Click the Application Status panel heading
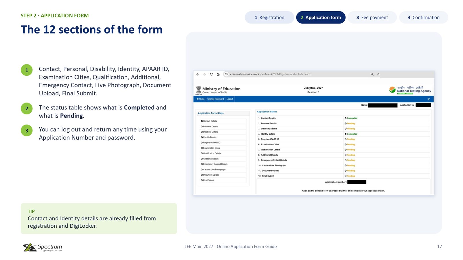 (x=267, y=112)
